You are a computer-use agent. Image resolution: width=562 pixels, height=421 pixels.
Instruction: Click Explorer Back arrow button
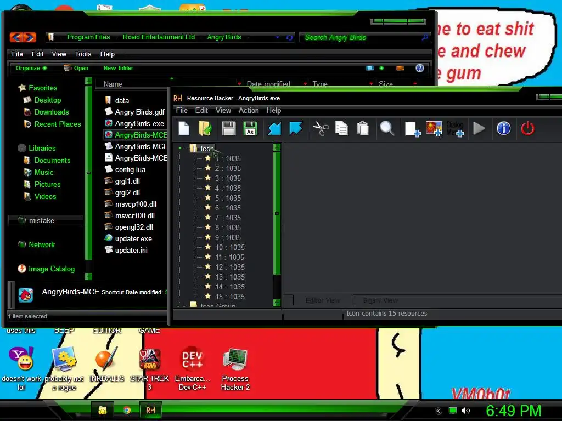click(16, 37)
